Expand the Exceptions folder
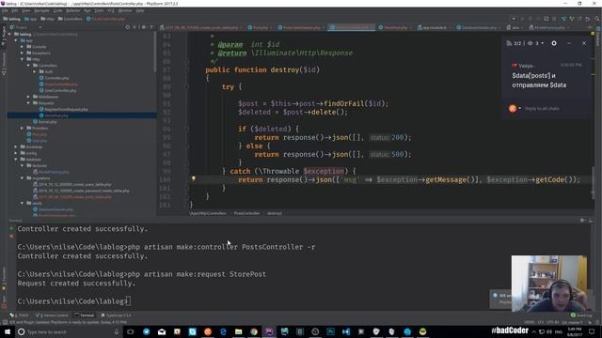 [22, 53]
